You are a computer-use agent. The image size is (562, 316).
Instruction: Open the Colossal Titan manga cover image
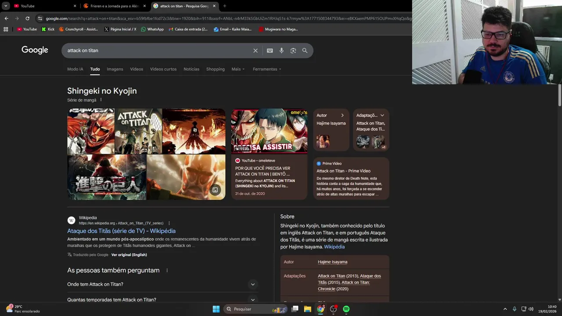click(90, 131)
